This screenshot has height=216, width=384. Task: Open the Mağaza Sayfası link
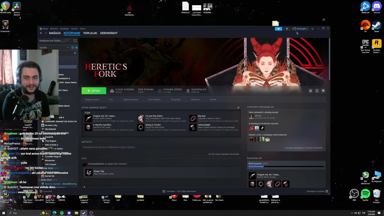pyautogui.click(x=92, y=100)
